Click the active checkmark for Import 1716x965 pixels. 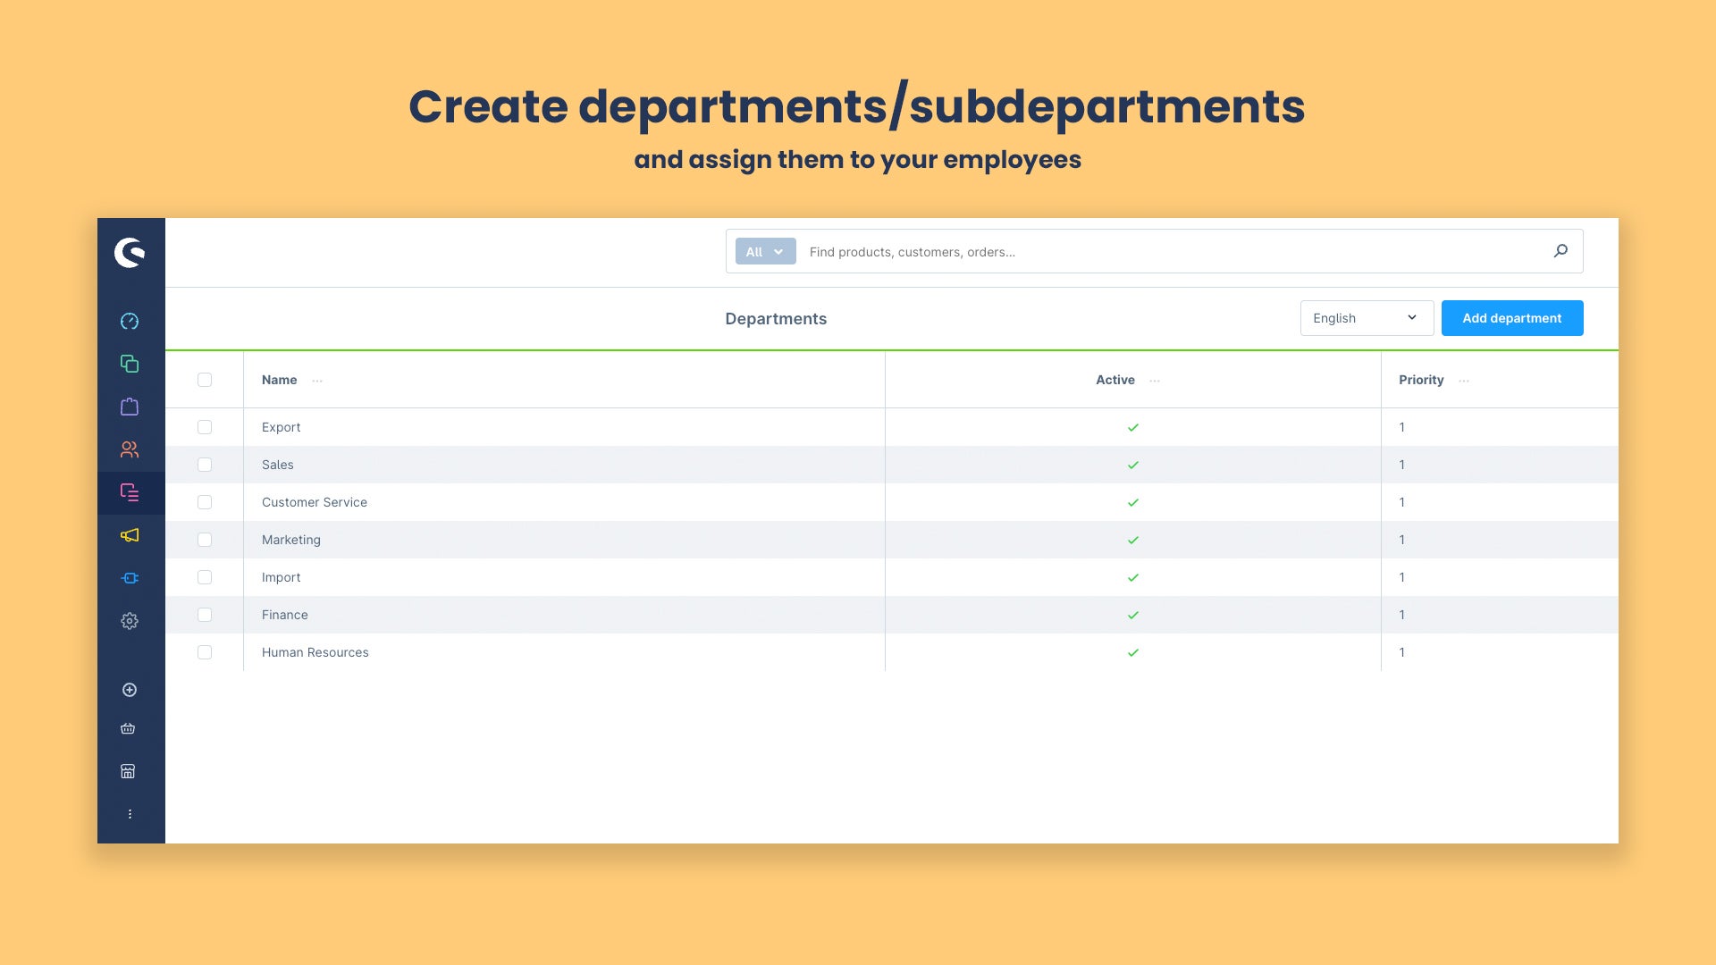point(1133,577)
